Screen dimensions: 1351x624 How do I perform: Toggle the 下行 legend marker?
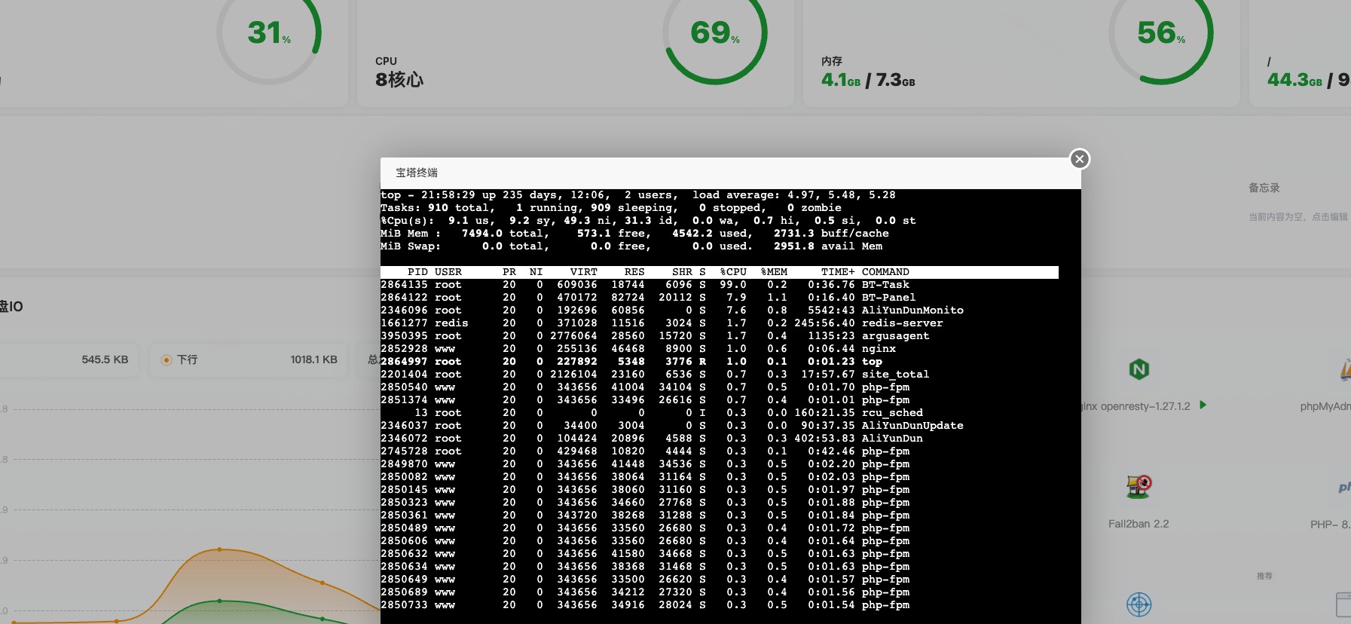click(167, 360)
